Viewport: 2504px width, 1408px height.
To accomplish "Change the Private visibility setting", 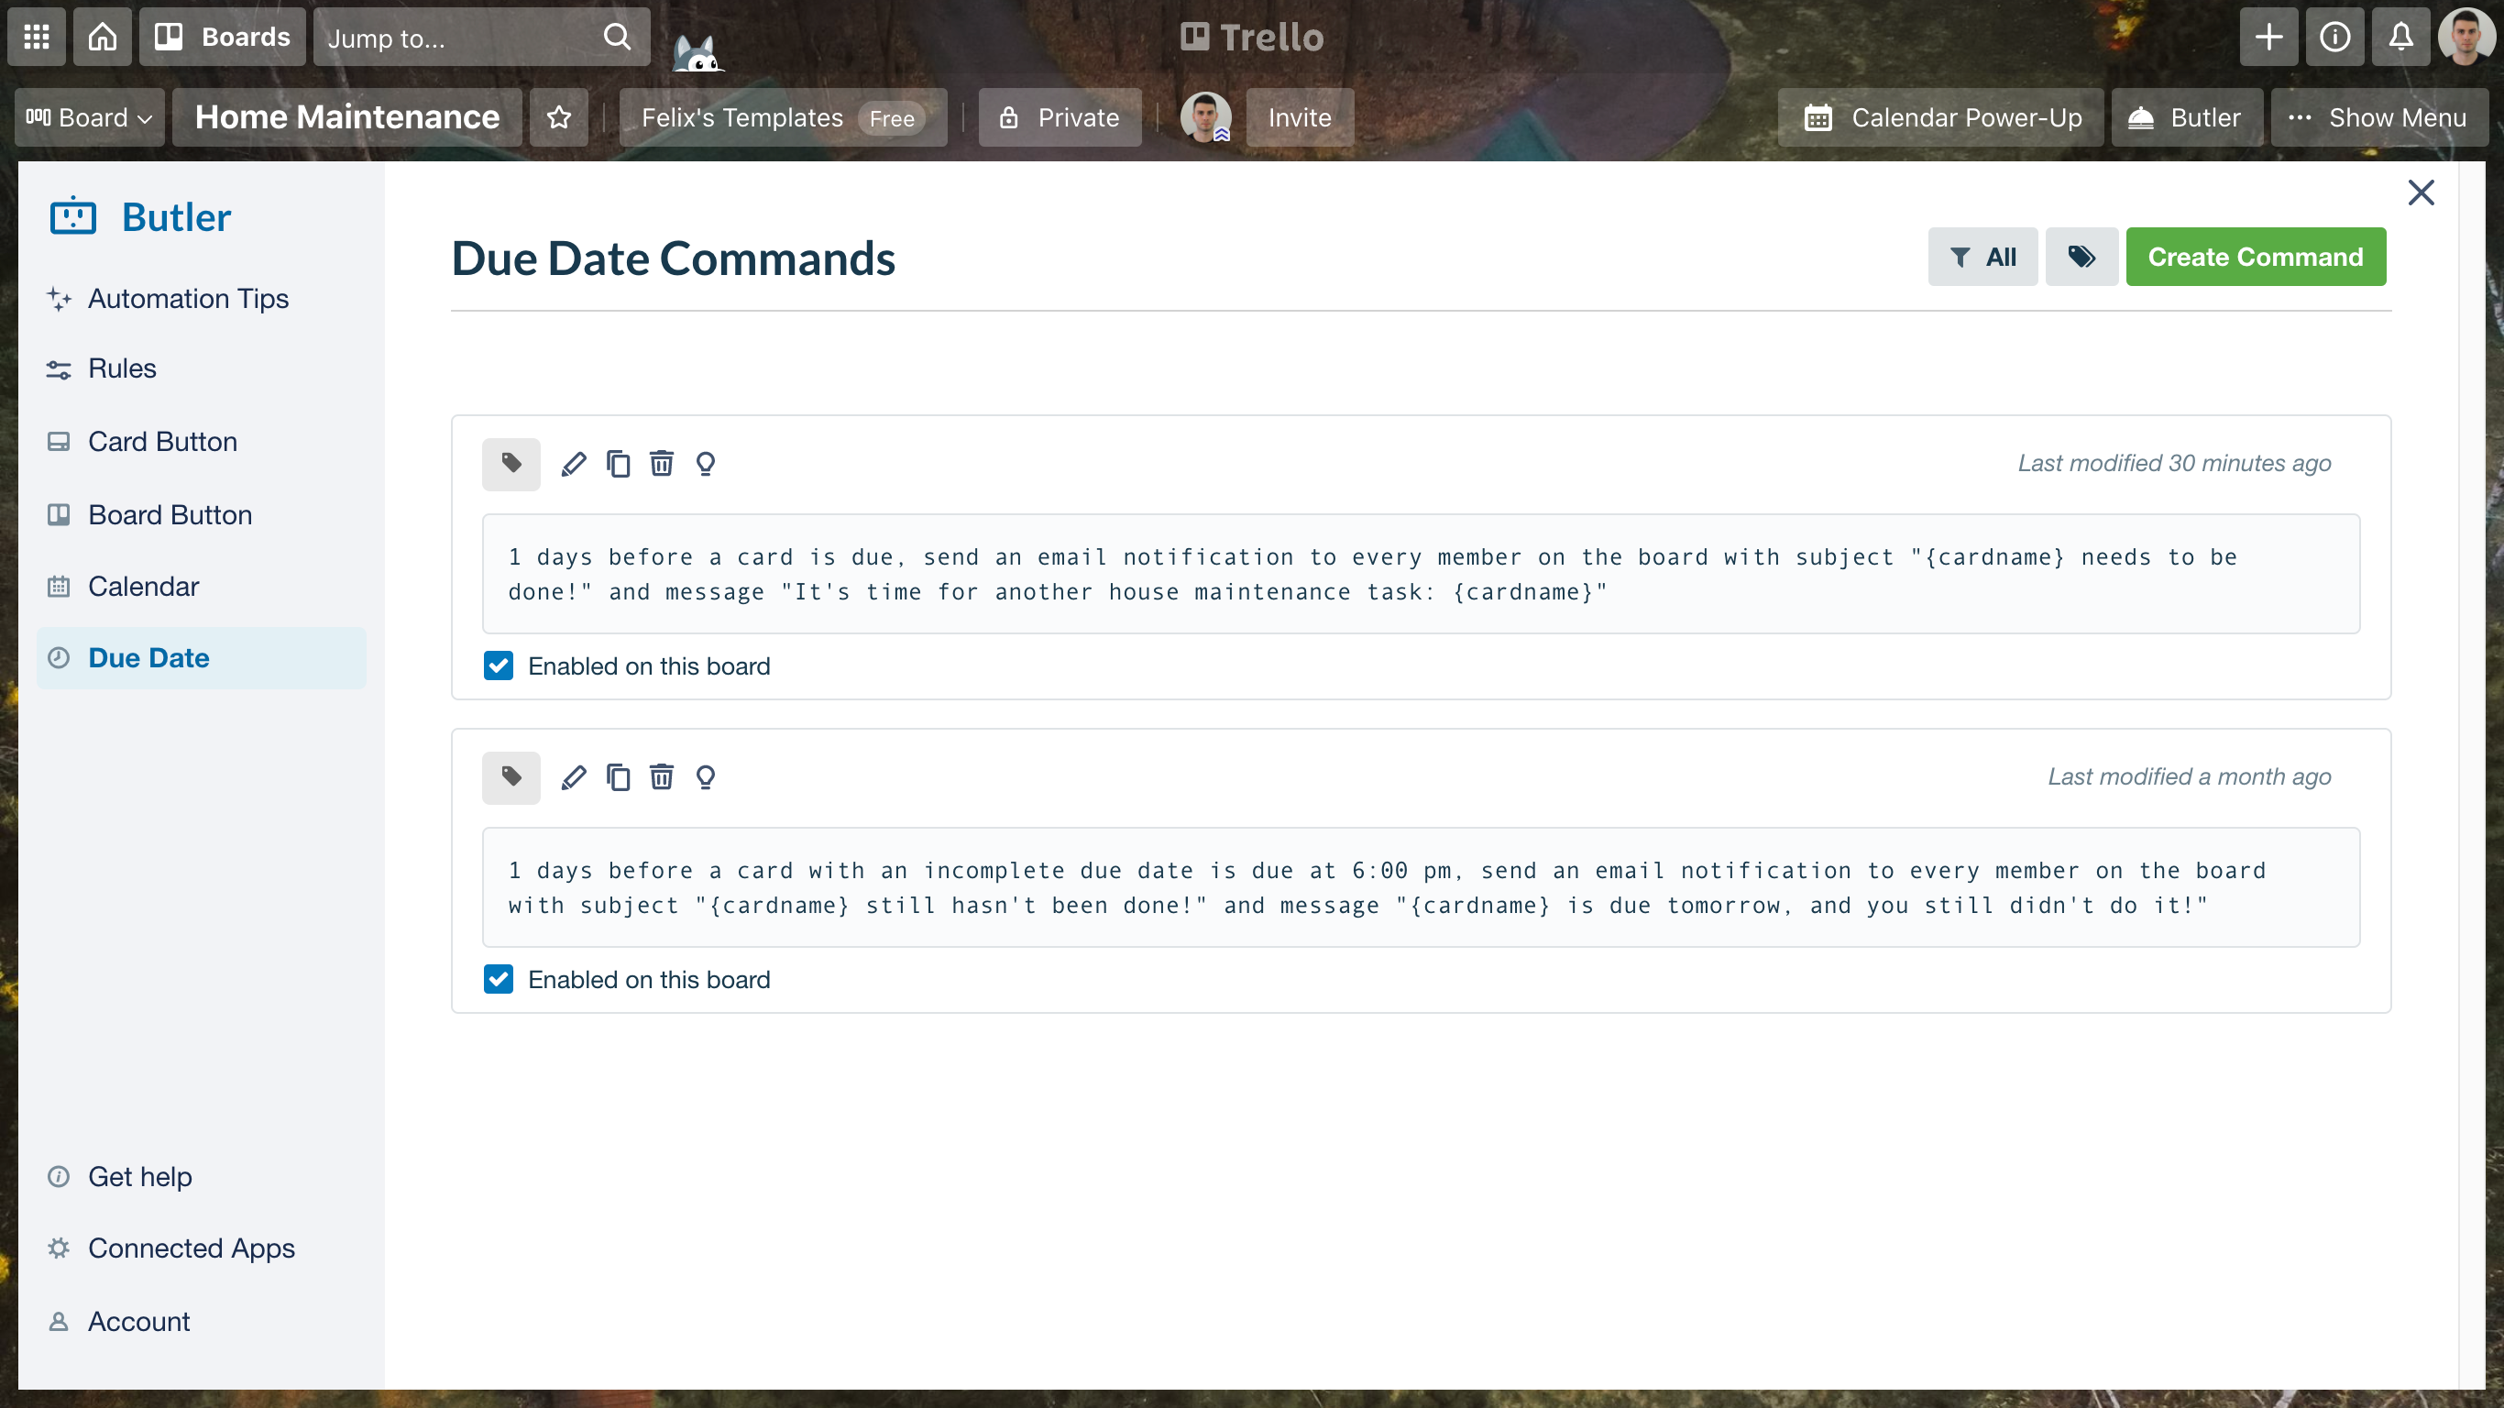I will pyautogui.click(x=1060, y=117).
